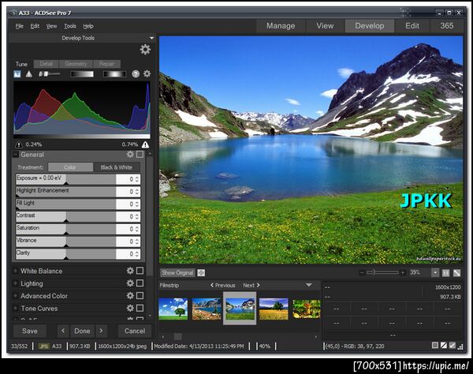
Task: Switch to the 365 mode tab
Action: (x=447, y=26)
